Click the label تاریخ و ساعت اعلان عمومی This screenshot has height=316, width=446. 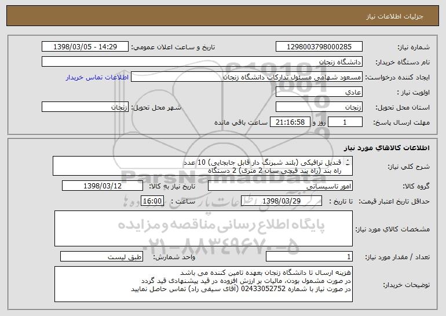pyautogui.click(x=173, y=47)
